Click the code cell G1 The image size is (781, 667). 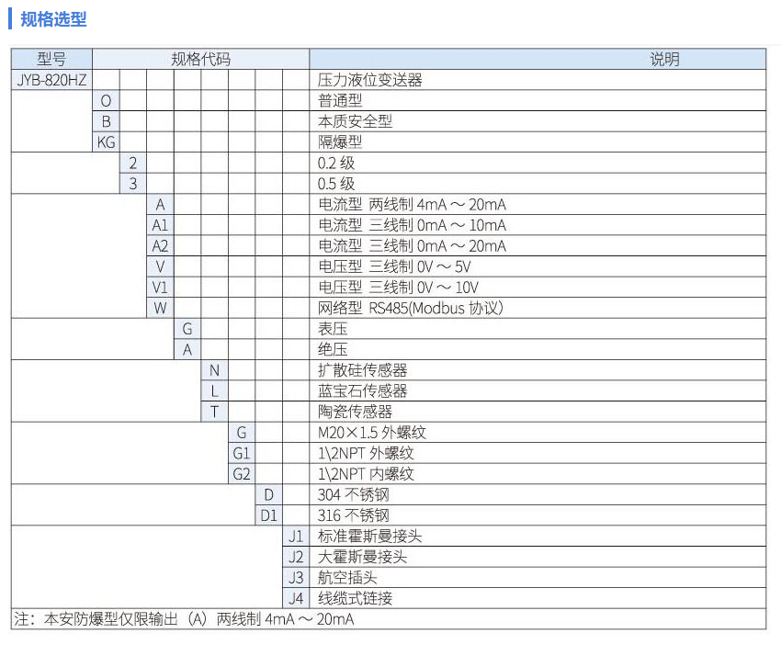point(242,453)
